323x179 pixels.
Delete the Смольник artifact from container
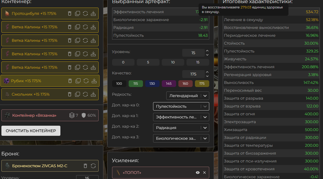70,94
